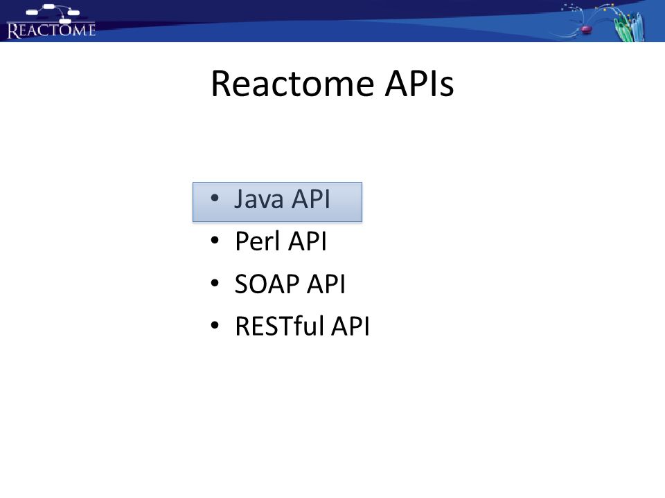Click the Perl API bullet text

(281, 241)
